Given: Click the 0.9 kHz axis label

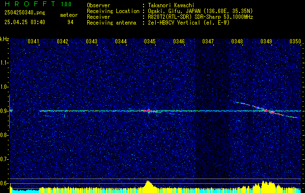Looking at the screenshot, I should [4, 111].
